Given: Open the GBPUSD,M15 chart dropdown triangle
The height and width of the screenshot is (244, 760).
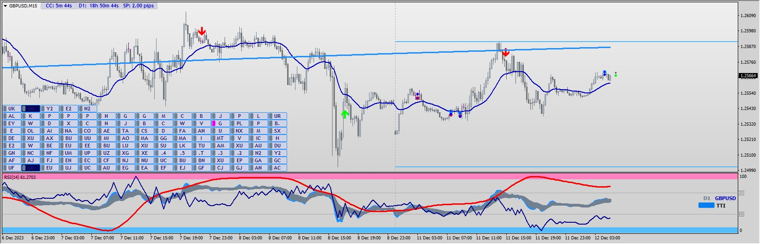Looking at the screenshot, I should pyautogui.click(x=5, y=6).
